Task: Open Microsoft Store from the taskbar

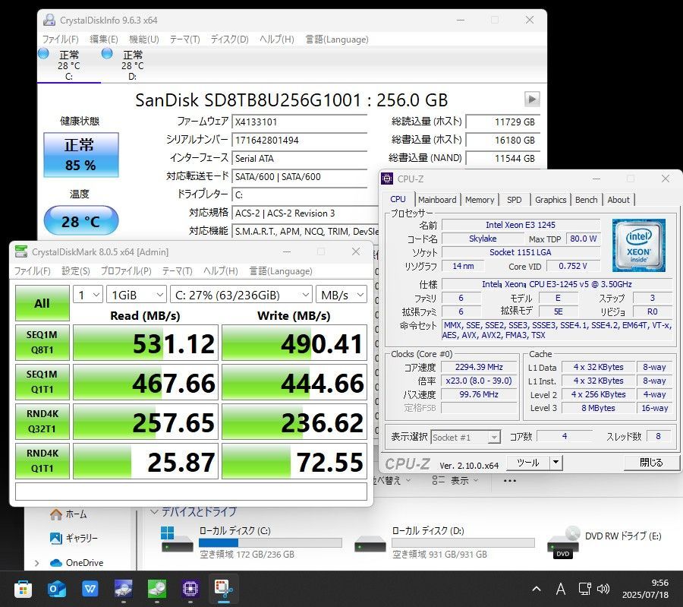Action: pyautogui.click(x=24, y=588)
